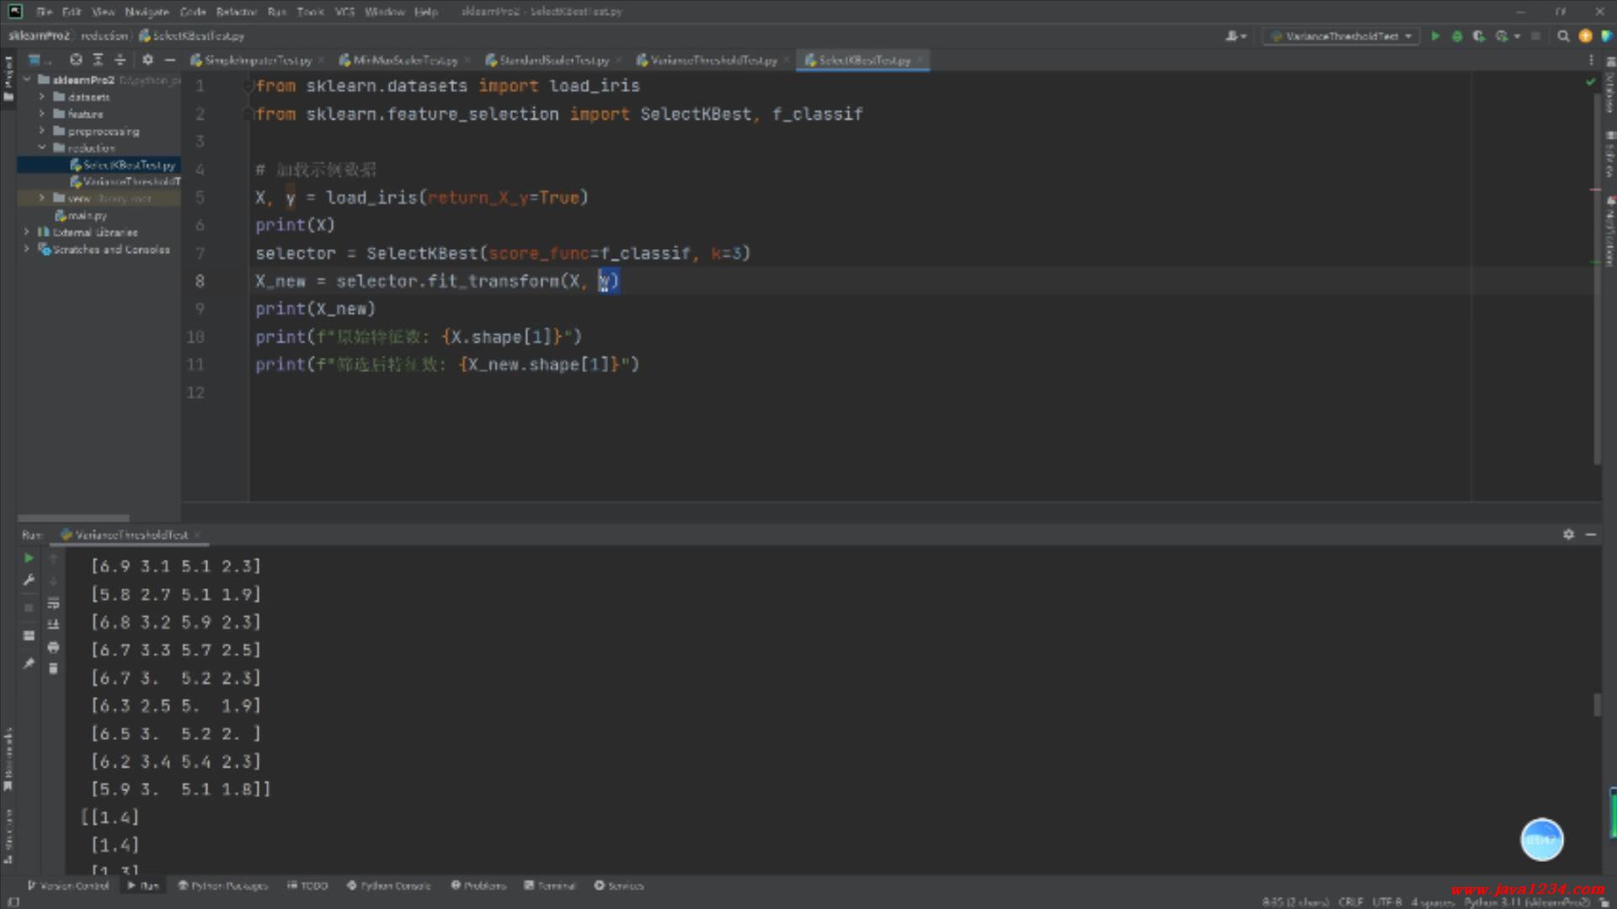Expand the preprocessing folder

tap(41, 131)
